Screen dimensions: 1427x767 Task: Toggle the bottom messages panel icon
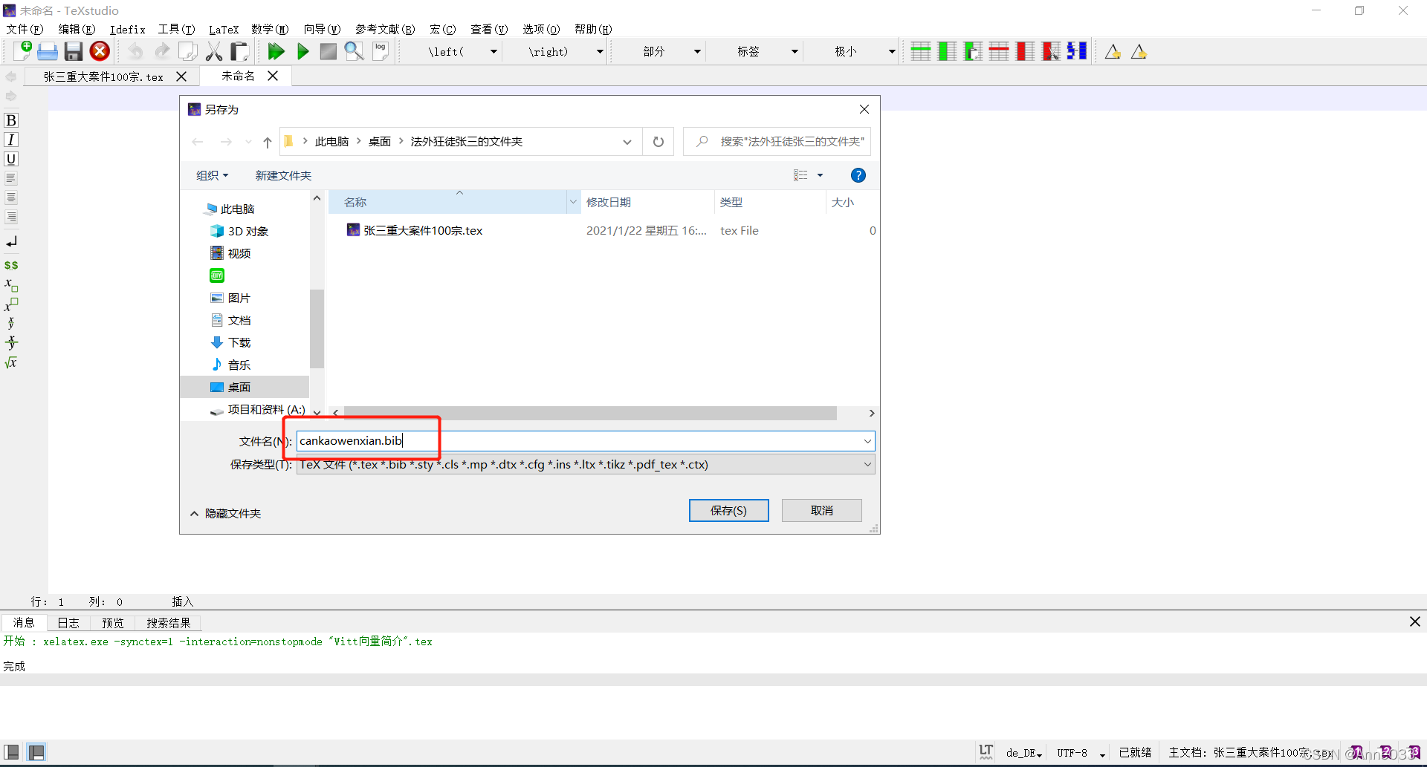[36, 751]
